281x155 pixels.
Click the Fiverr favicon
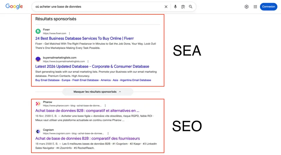click(38, 31)
